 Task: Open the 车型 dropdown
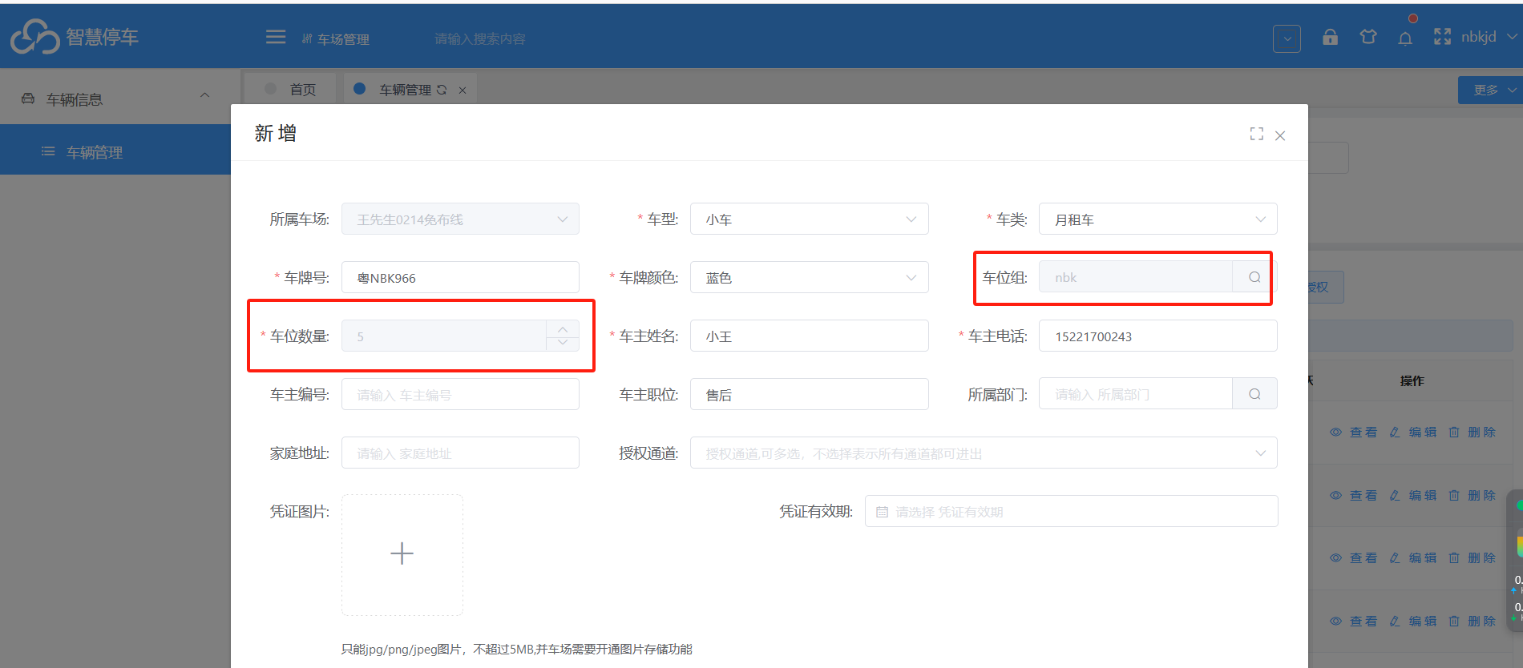point(810,219)
